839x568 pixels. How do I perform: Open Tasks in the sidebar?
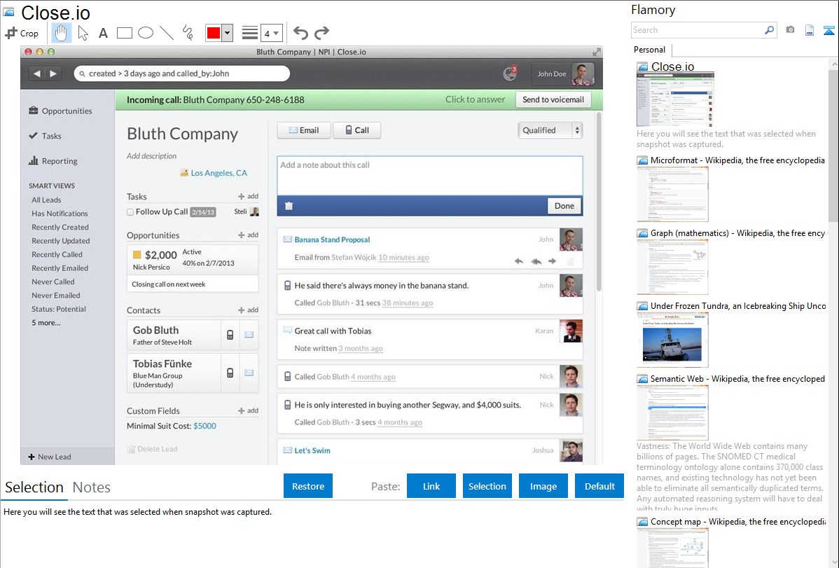(x=45, y=136)
